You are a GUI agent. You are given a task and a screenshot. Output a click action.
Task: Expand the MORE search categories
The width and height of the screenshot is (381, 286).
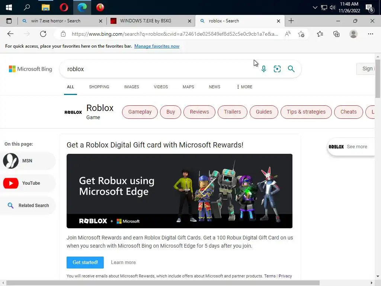(x=244, y=87)
